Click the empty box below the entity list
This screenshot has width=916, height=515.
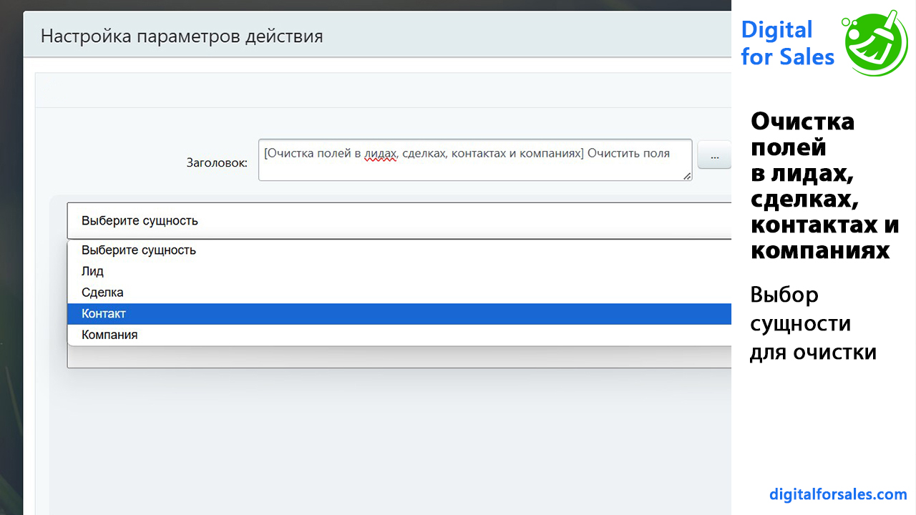click(x=399, y=357)
